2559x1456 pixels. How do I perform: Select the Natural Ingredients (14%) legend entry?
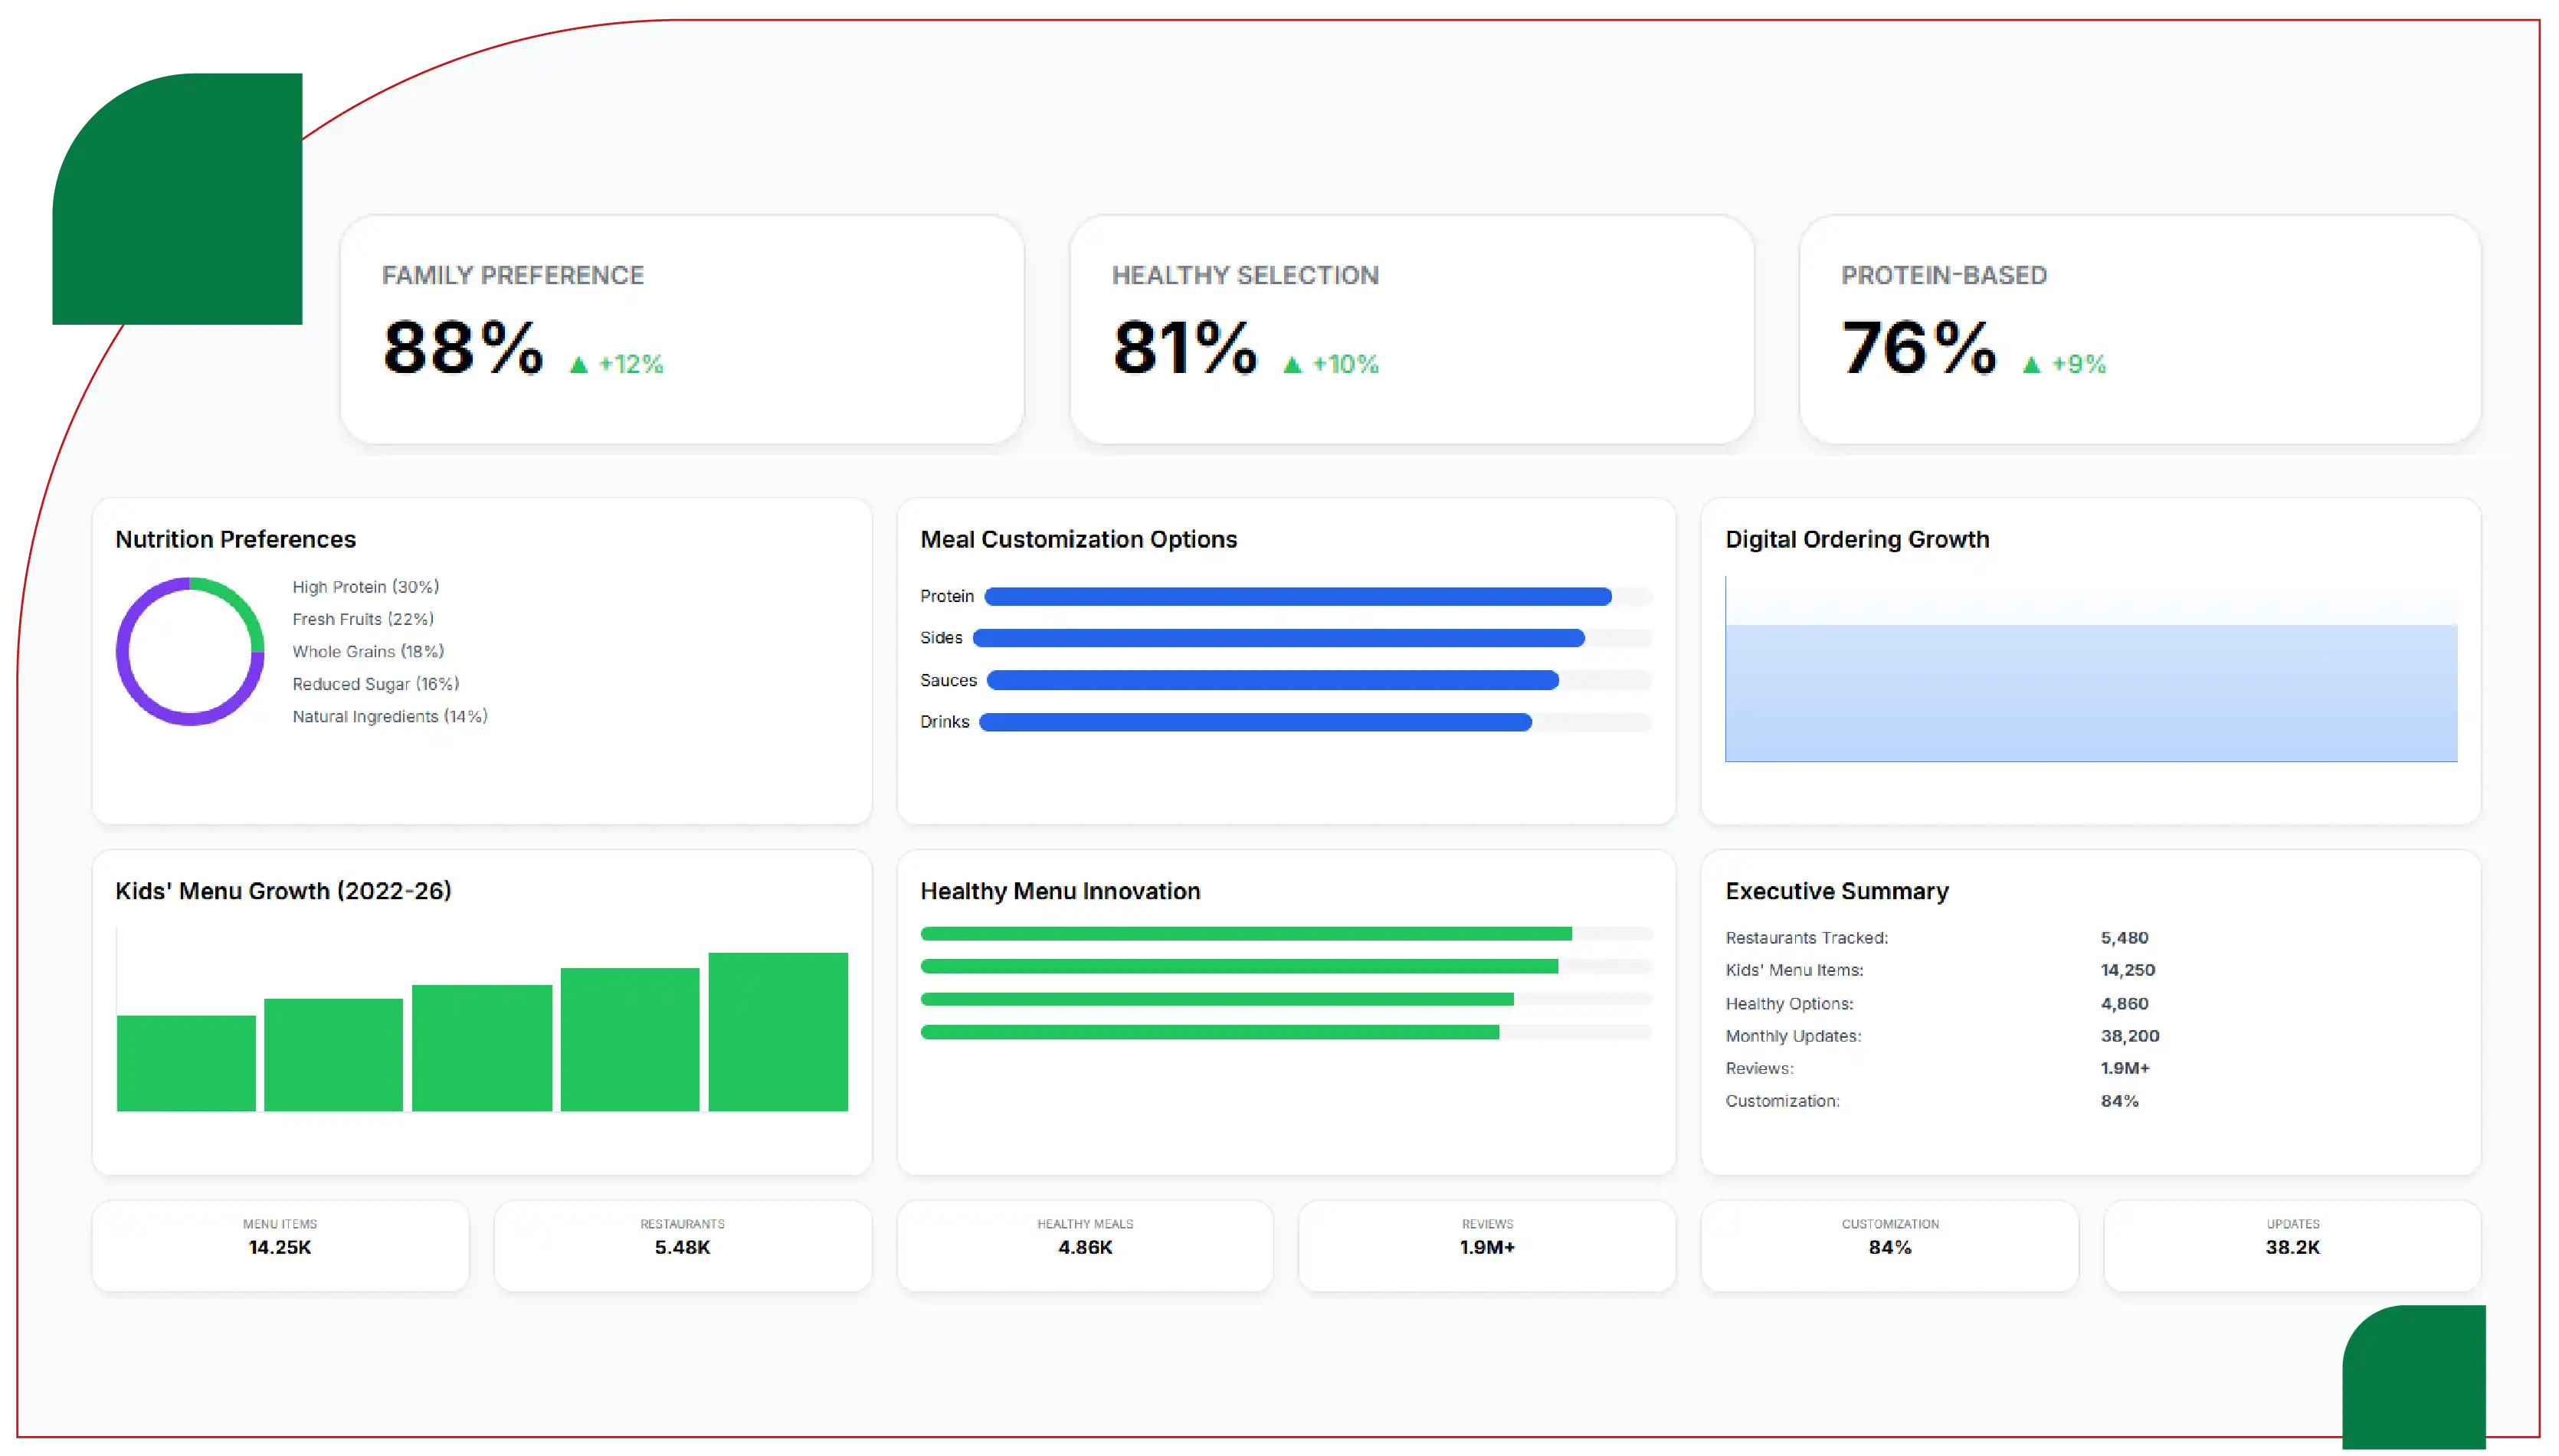(x=390, y=717)
